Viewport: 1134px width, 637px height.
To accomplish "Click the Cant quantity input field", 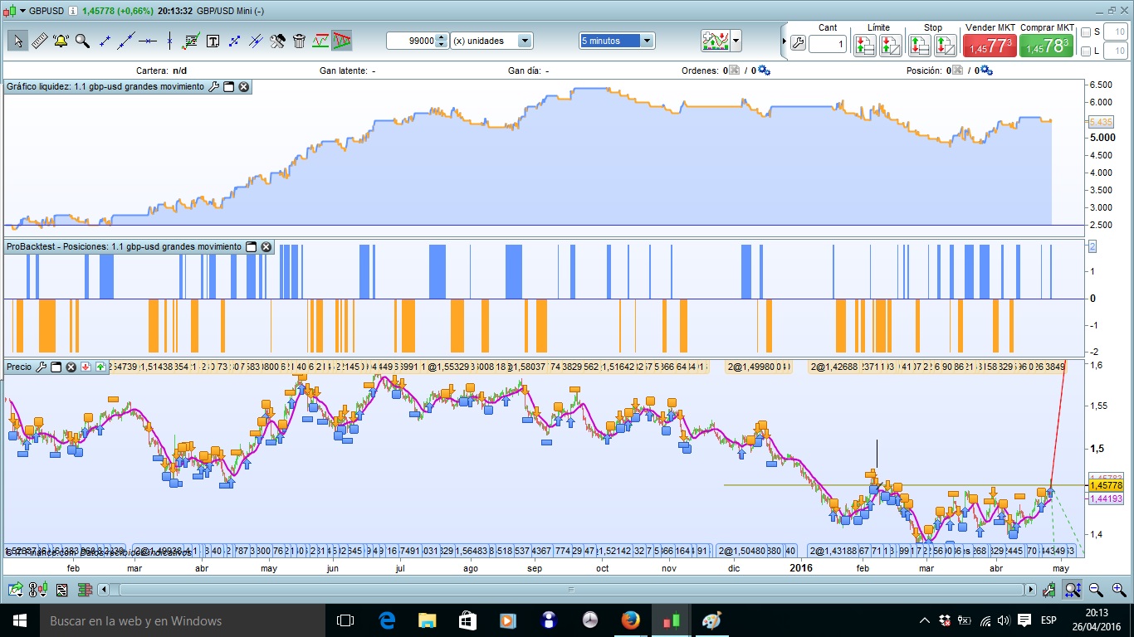I will [828, 44].
